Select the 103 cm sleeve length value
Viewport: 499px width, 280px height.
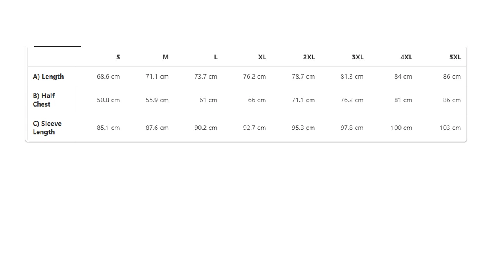450,128
